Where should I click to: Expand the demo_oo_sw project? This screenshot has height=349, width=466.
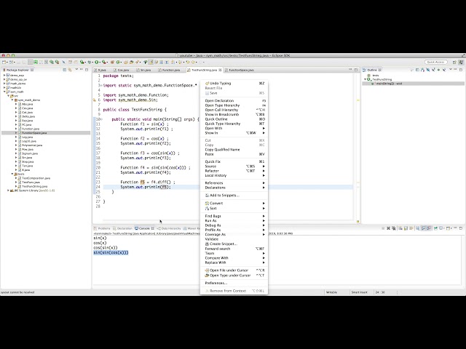(x=4, y=79)
